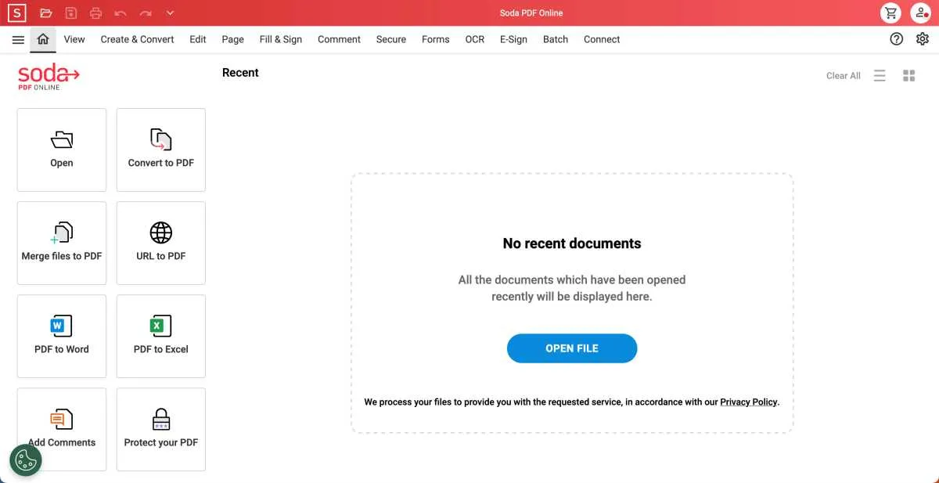Screen dimensions: 939x483
Task: Expand the quick access chevron dropdown
Action: (171, 13)
